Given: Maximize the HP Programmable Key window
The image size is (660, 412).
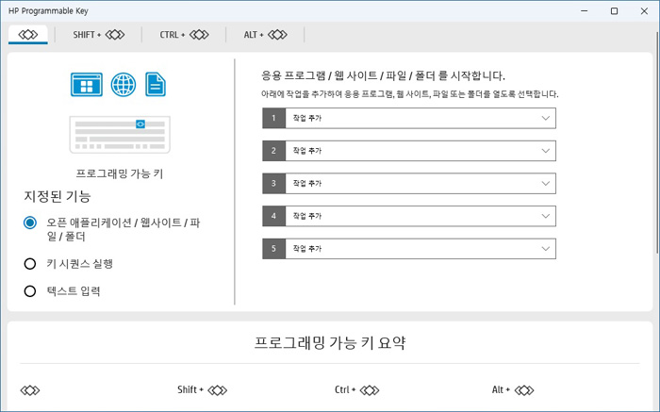Looking at the screenshot, I should pos(614,11).
